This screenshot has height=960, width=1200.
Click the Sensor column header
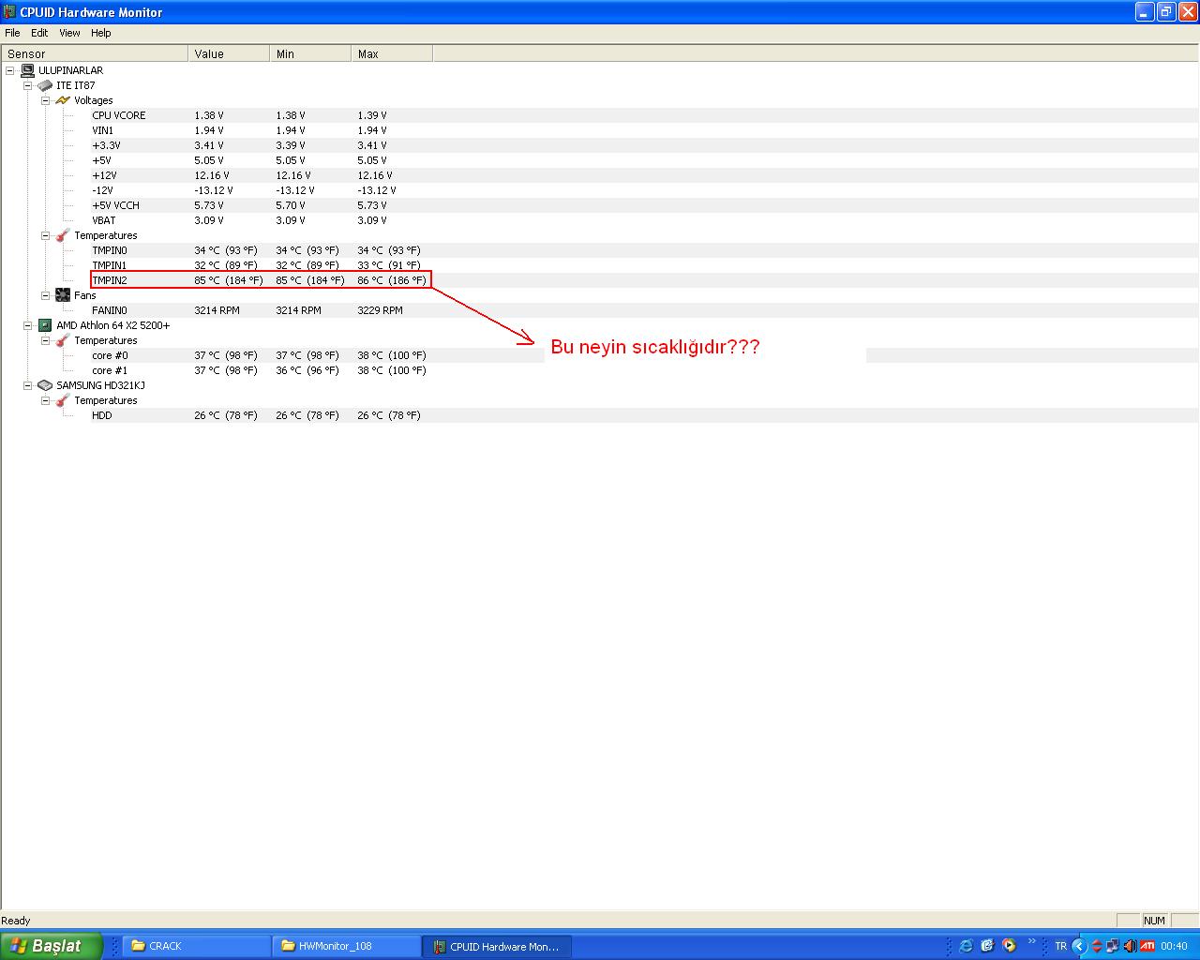(95, 53)
